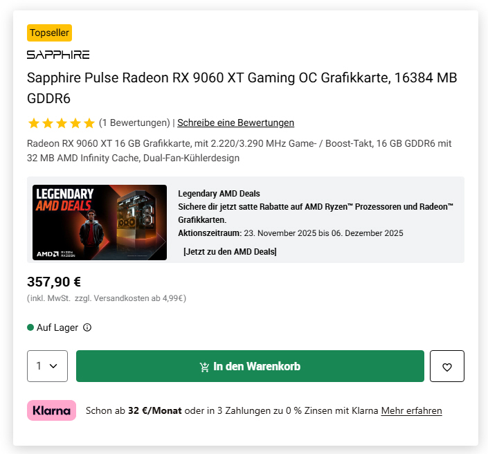The image size is (488, 454).
Task: Open Jetzt zu den AMD Deals link
Action: click(230, 251)
